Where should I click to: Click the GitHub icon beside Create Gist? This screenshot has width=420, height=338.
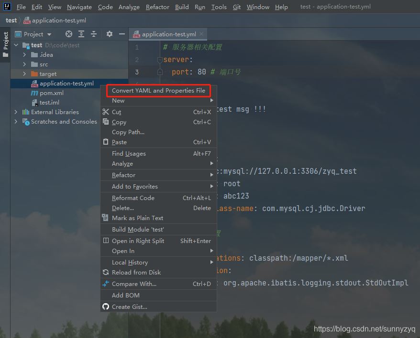106,306
